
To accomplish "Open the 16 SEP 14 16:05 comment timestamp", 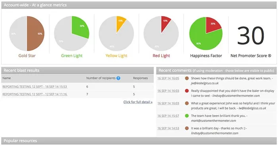I will pos(168,78).
